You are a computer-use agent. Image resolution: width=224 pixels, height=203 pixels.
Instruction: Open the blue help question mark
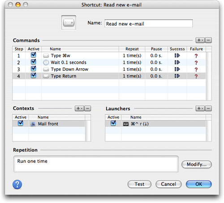coord(17,185)
